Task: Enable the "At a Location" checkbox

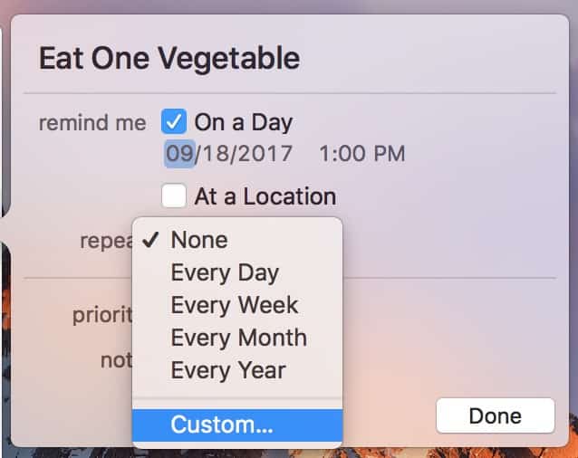Action: click(x=174, y=196)
